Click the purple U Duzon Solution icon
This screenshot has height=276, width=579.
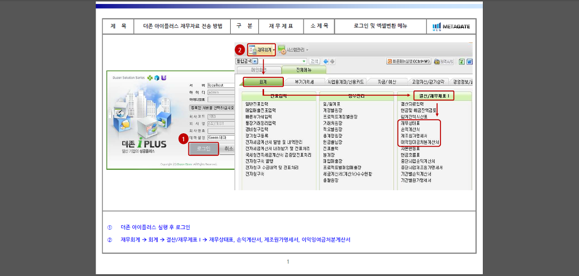163,78
